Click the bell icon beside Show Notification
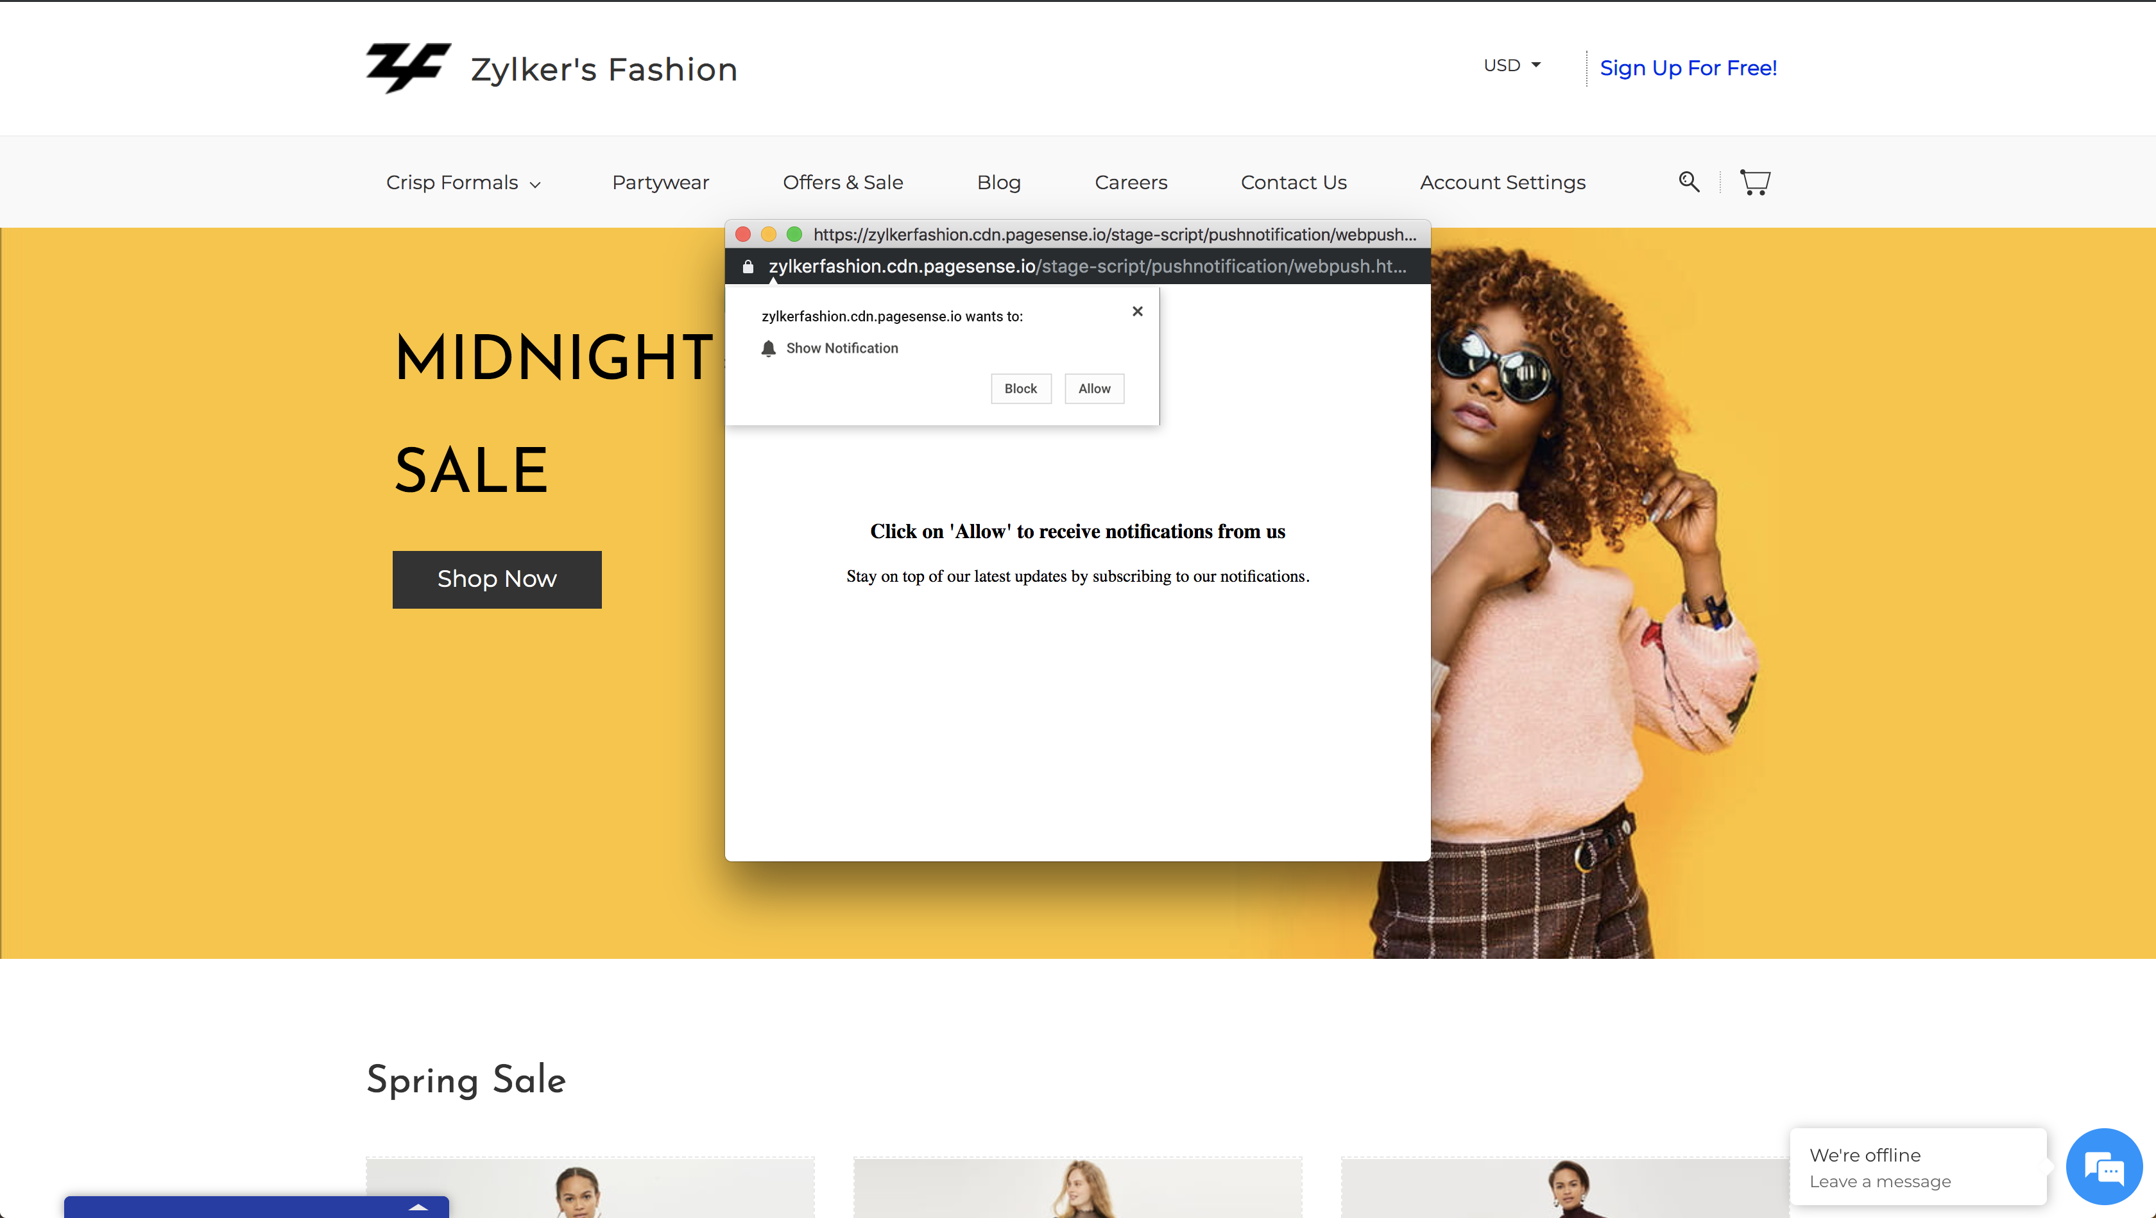2156x1218 pixels. click(768, 348)
